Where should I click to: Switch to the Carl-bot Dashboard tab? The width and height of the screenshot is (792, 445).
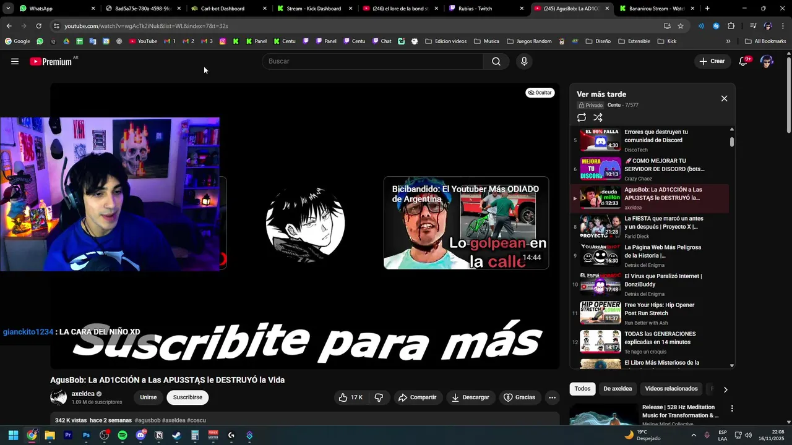[x=229, y=9]
